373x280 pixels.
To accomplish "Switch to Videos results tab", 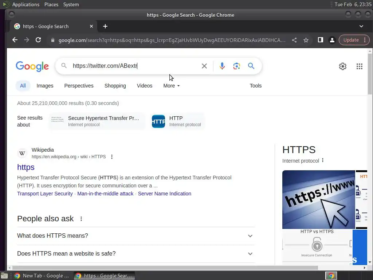I will click(x=144, y=86).
